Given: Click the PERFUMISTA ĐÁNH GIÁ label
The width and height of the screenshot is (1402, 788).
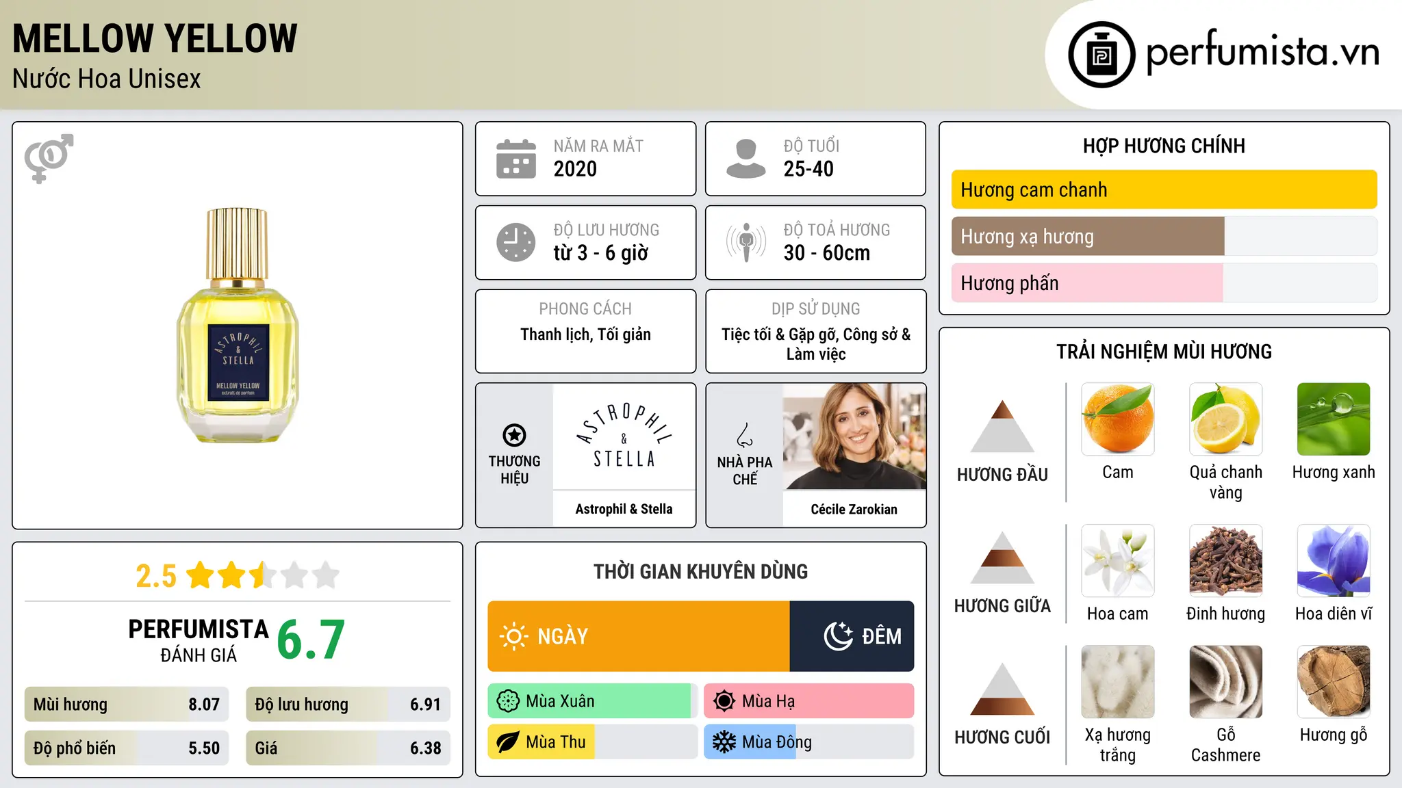Looking at the screenshot, I should coord(199,640).
